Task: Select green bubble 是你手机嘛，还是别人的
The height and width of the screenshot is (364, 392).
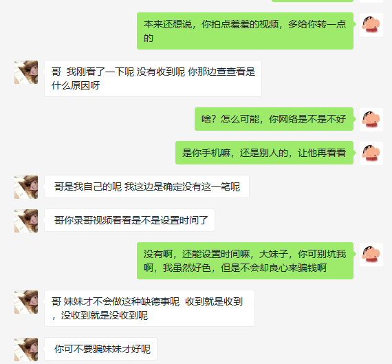Action: coord(264,153)
